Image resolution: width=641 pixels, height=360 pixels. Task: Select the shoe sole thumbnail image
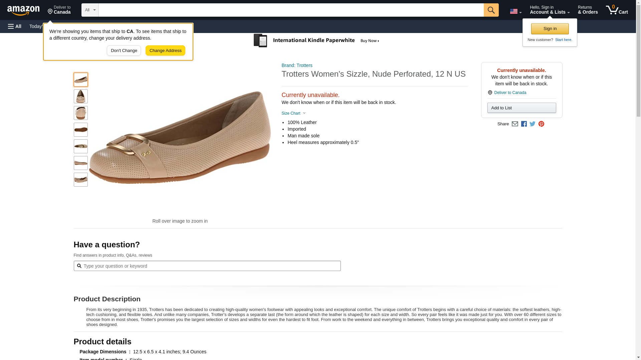[81, 130]
